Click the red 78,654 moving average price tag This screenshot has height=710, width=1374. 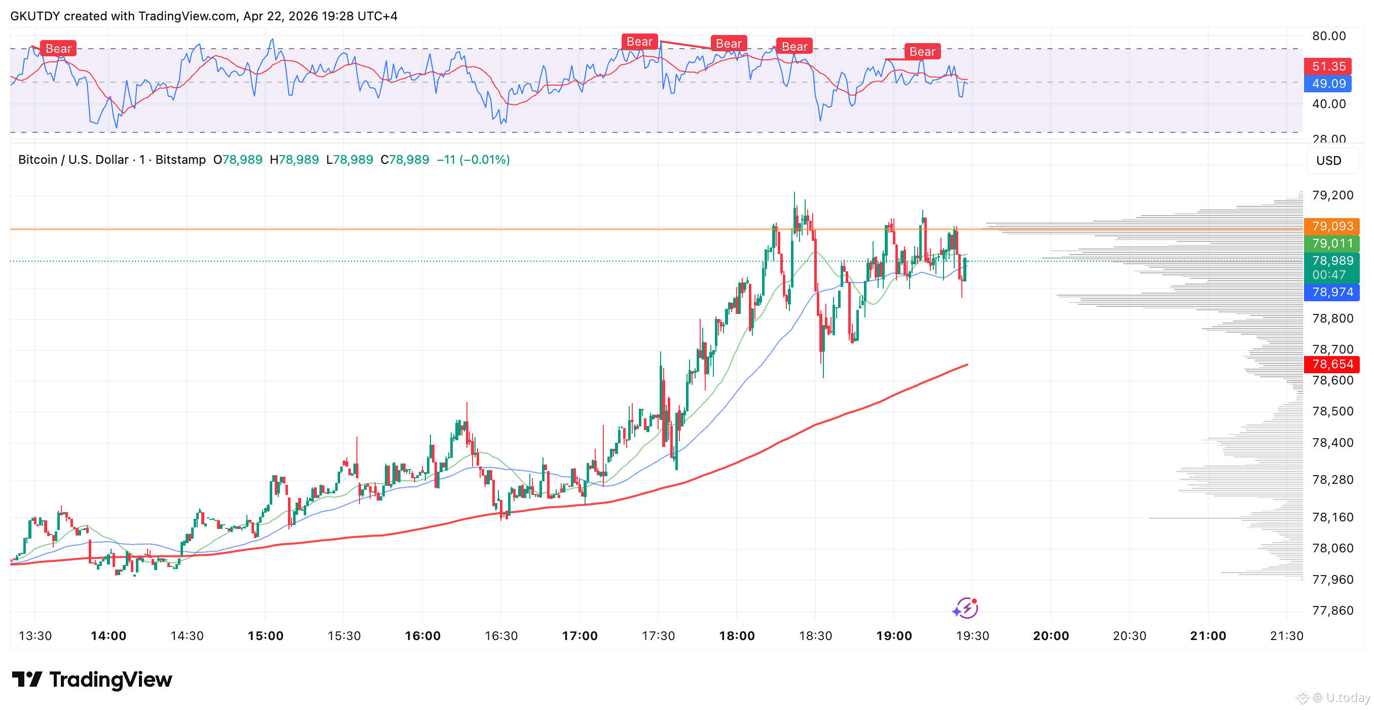pyautogui.click(x=1332, y=364)
